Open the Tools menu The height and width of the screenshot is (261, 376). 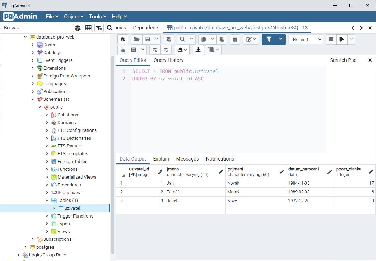point(98,17)
